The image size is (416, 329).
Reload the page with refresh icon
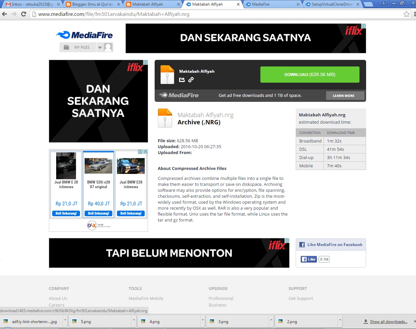[x=23, y=14]
